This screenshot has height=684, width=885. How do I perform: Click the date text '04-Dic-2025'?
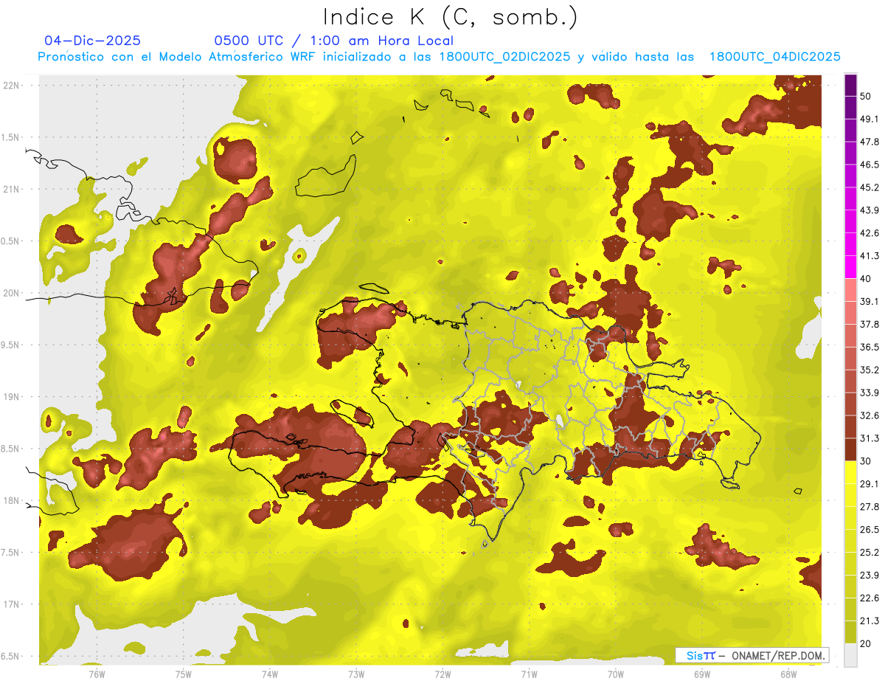point(92,41)
